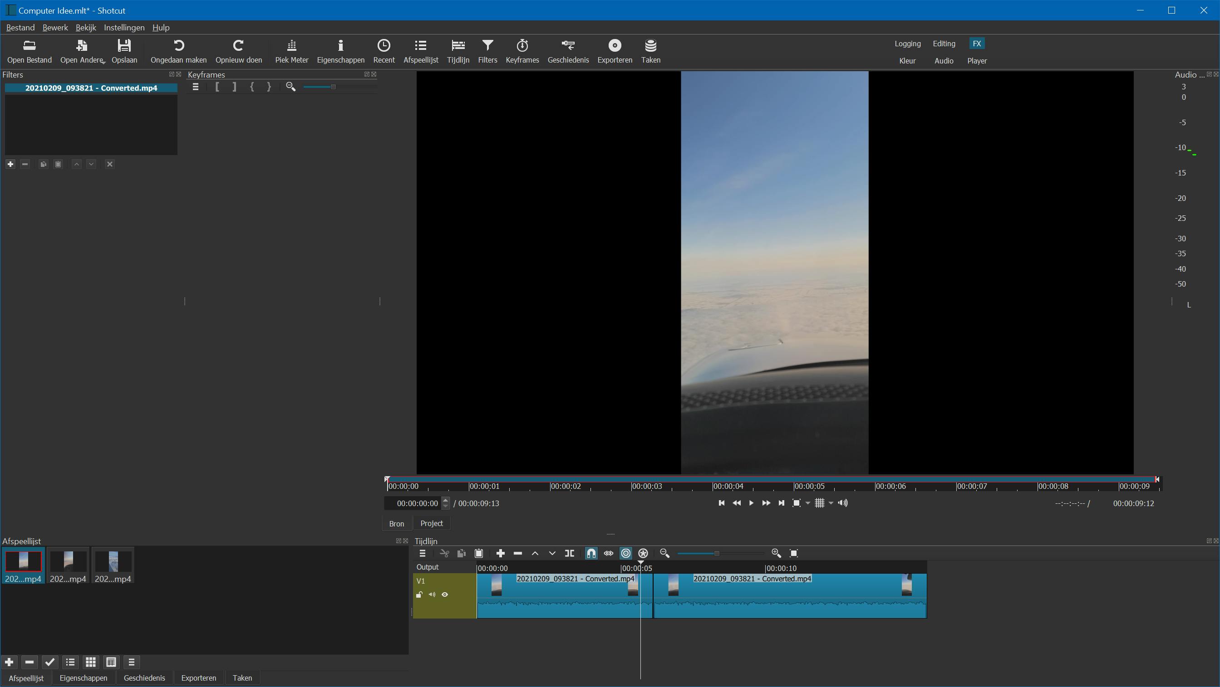
Task: Click the Exporteren toolbar icon
Action: click(x=614, y=51)
